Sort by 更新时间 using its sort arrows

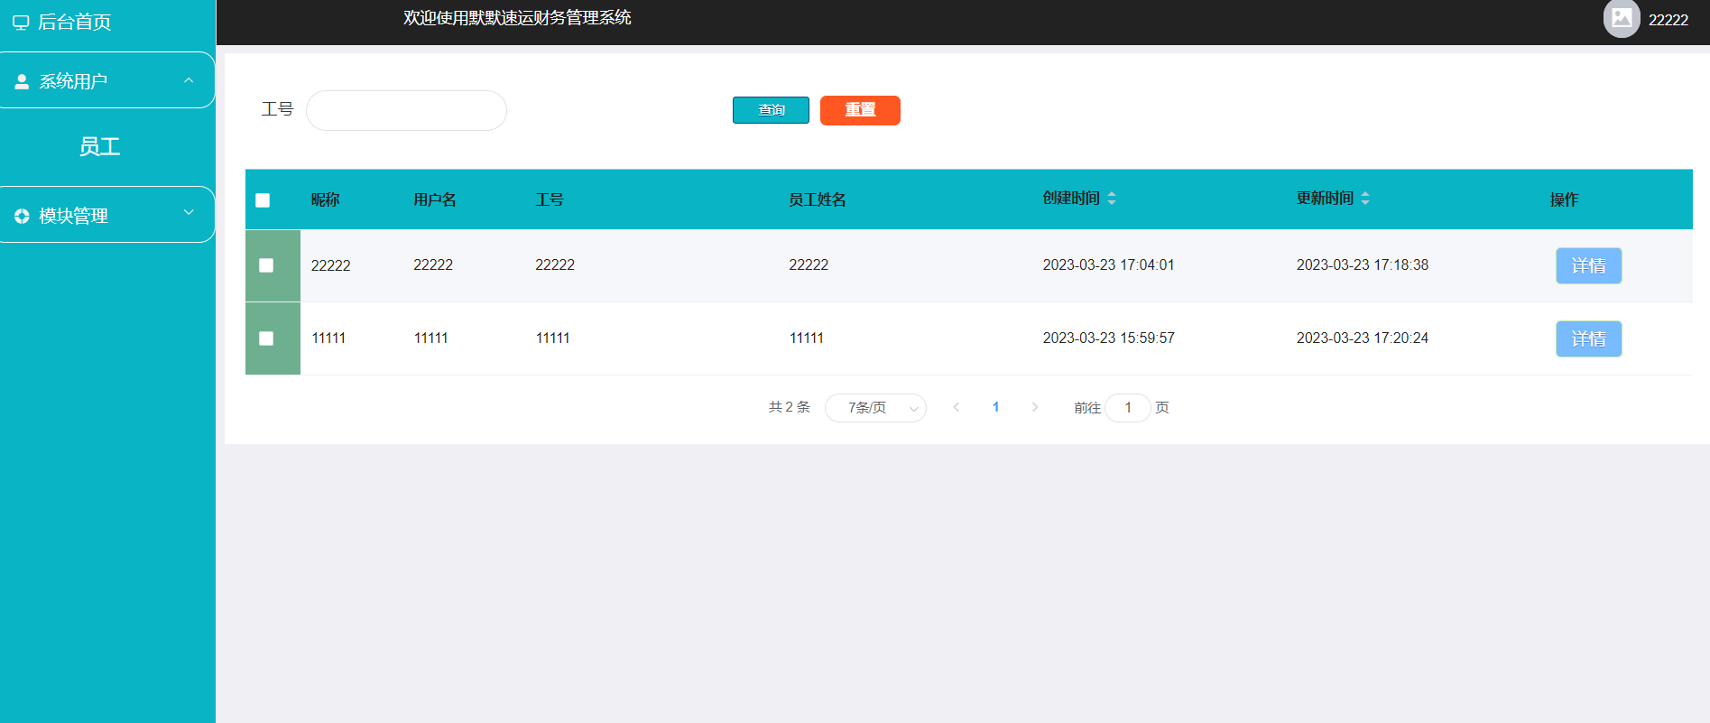click(x=1365, y=199)
